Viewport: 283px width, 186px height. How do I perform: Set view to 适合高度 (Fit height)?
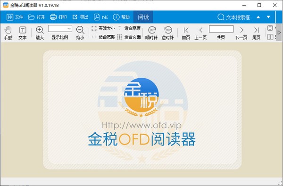129,28
